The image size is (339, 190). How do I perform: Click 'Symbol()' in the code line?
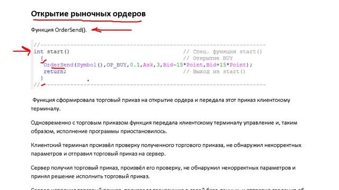coord(90,65)
